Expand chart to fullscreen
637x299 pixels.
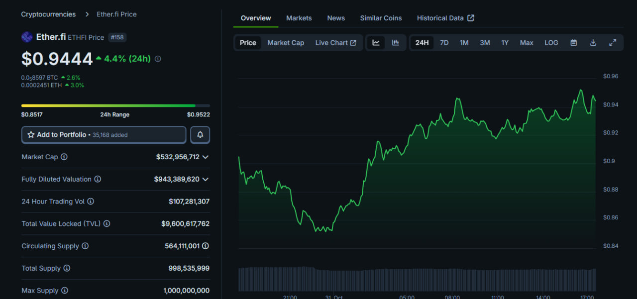pos(613,43)
